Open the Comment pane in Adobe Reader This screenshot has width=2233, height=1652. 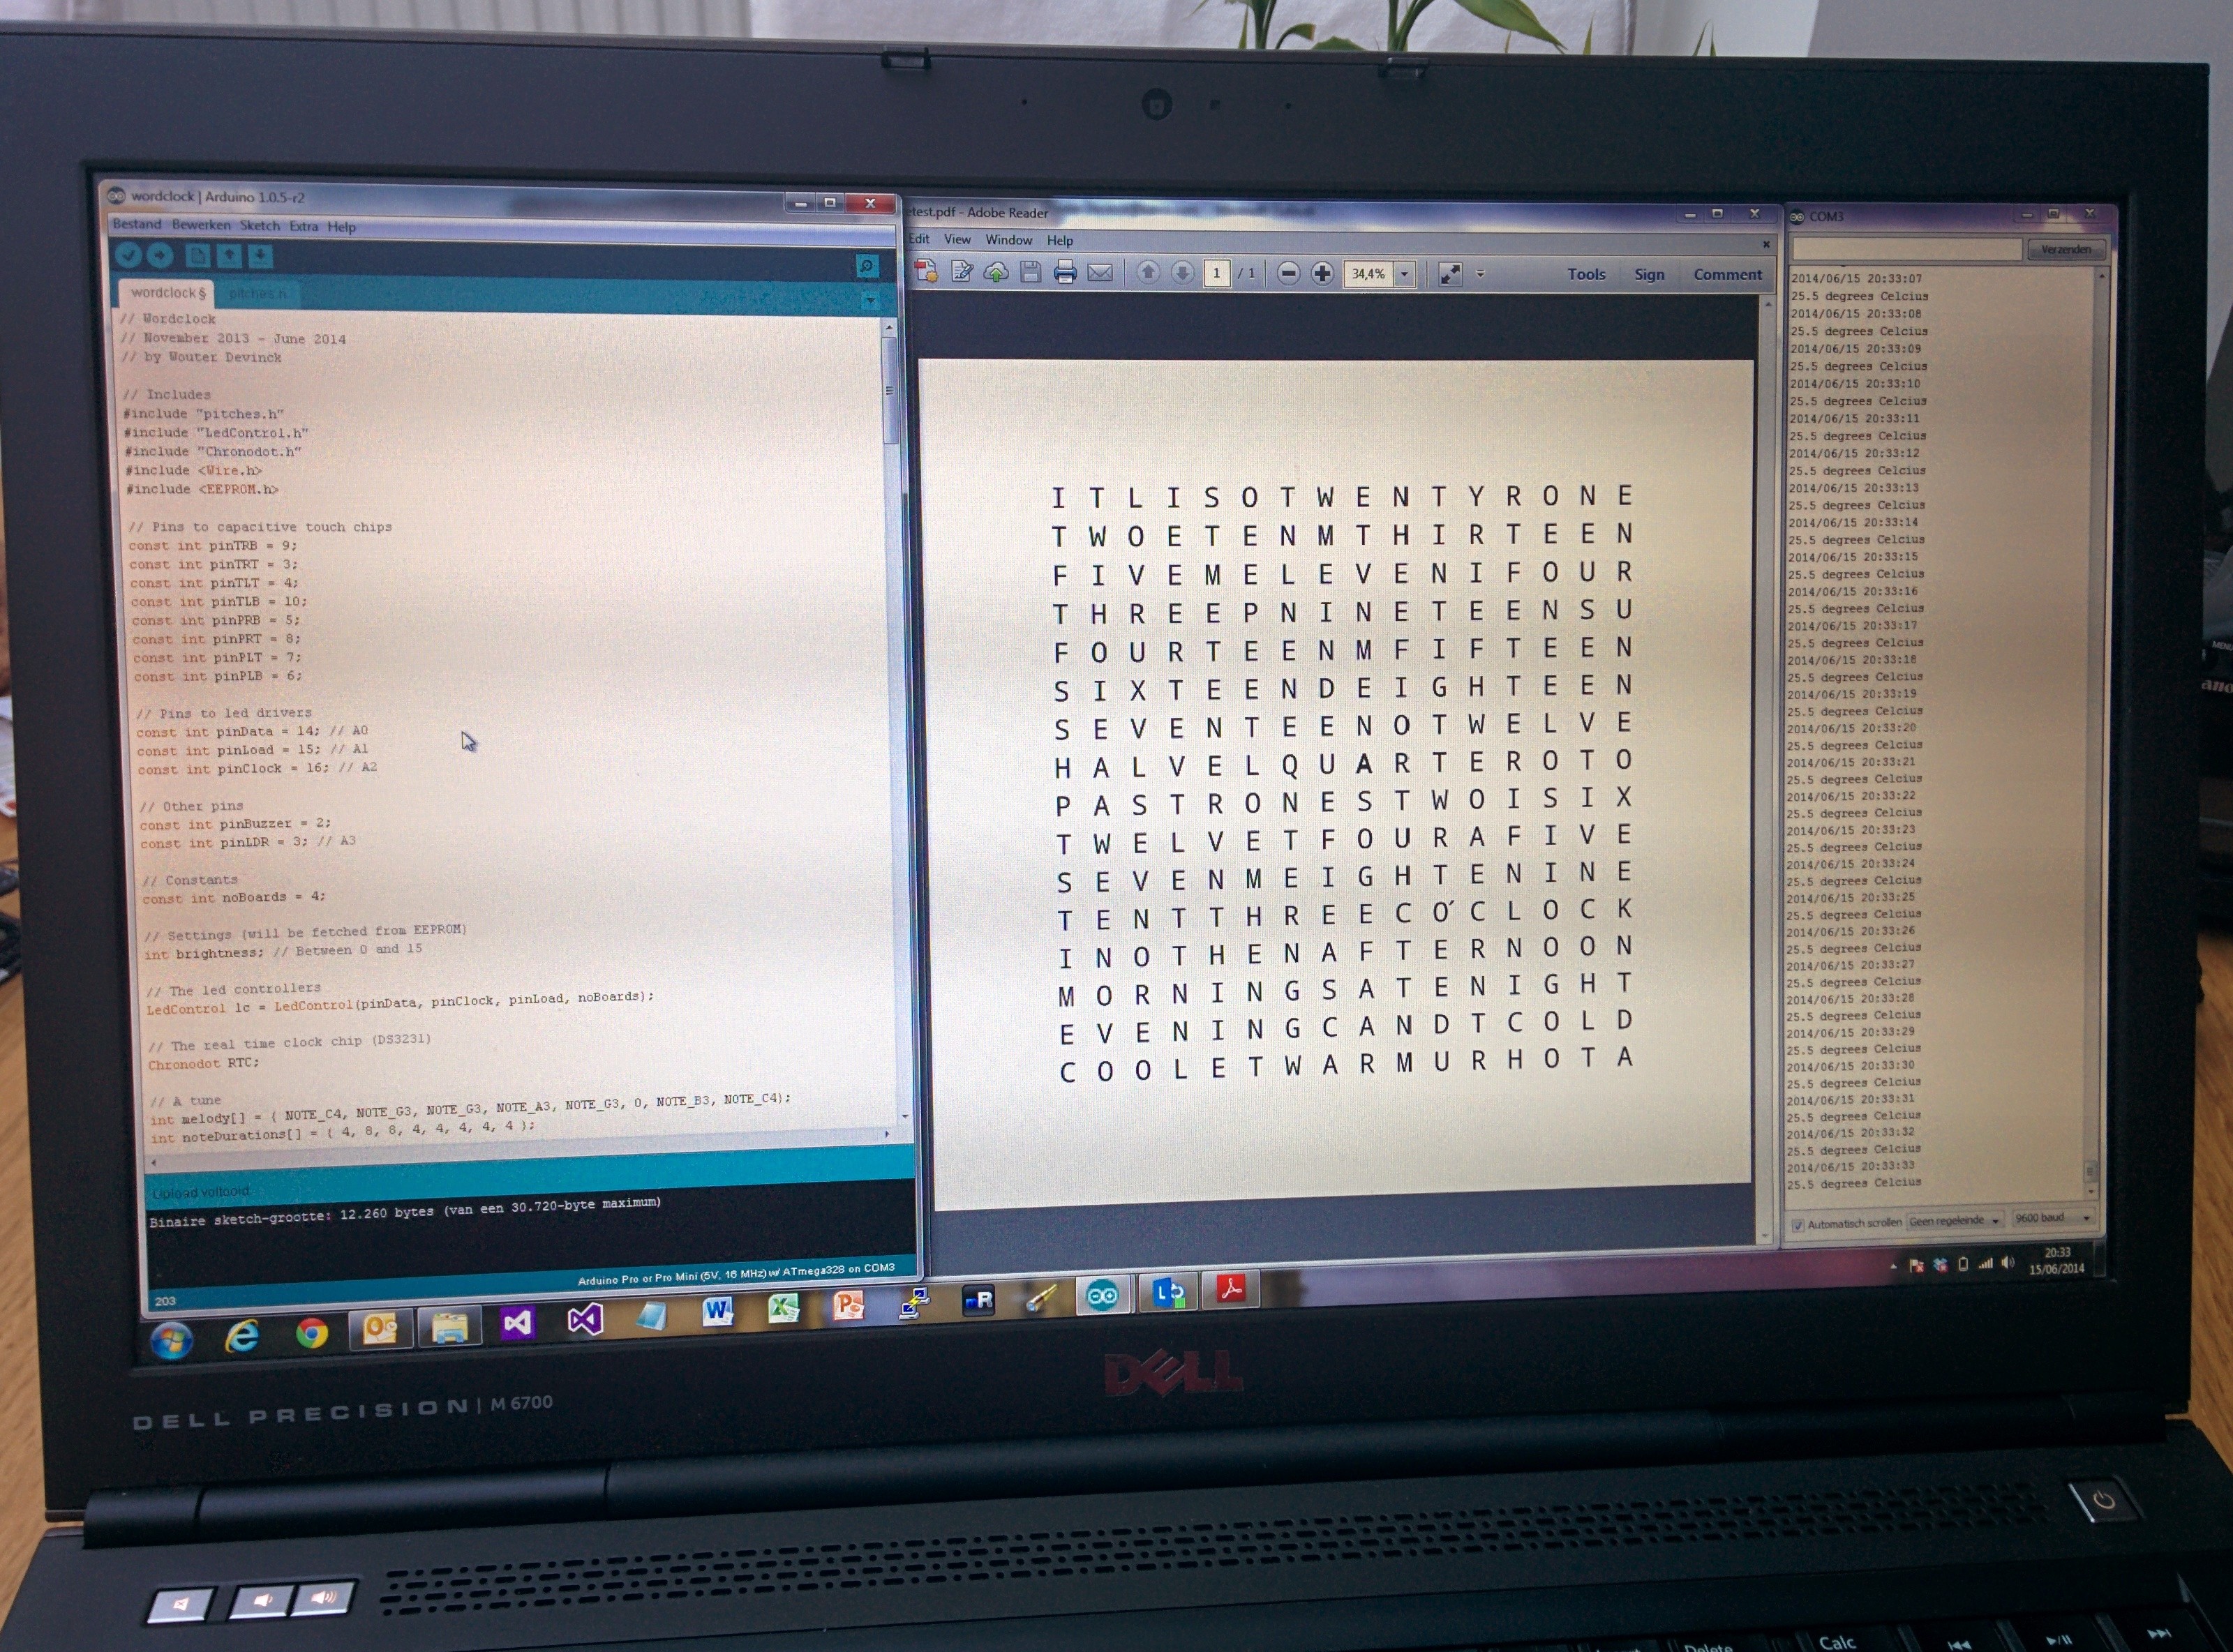click(1727, 275)
